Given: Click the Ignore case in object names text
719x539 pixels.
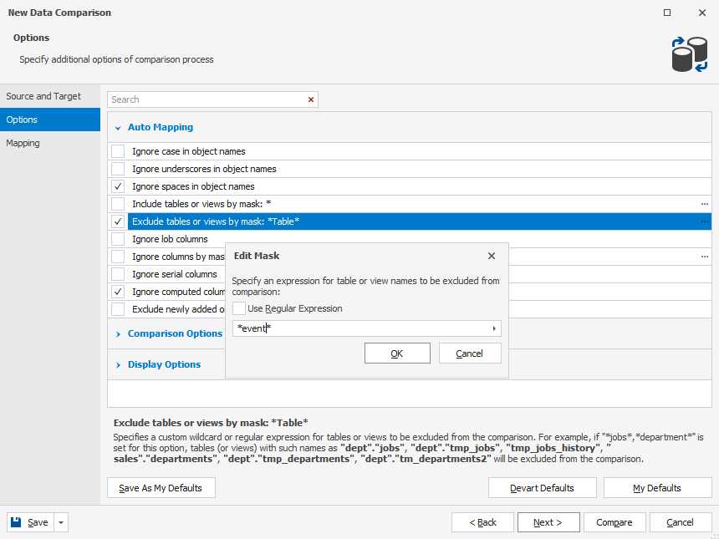Looking at the screenshot, I should coord(188,151).
